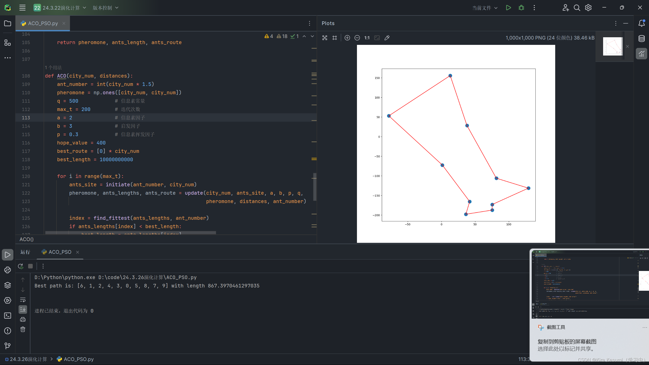Click the Zoom In plot icon
Image resolution: width=649 pixels, height=365 pixels.
point(347,38)
